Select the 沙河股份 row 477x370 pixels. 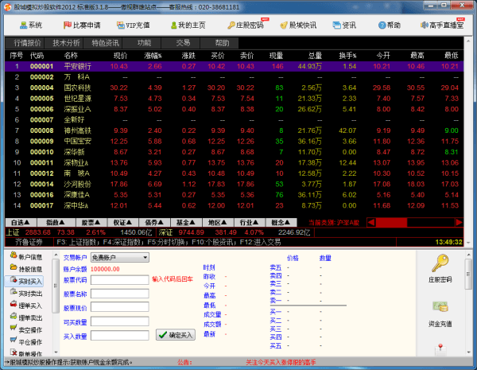coord(235,184)
